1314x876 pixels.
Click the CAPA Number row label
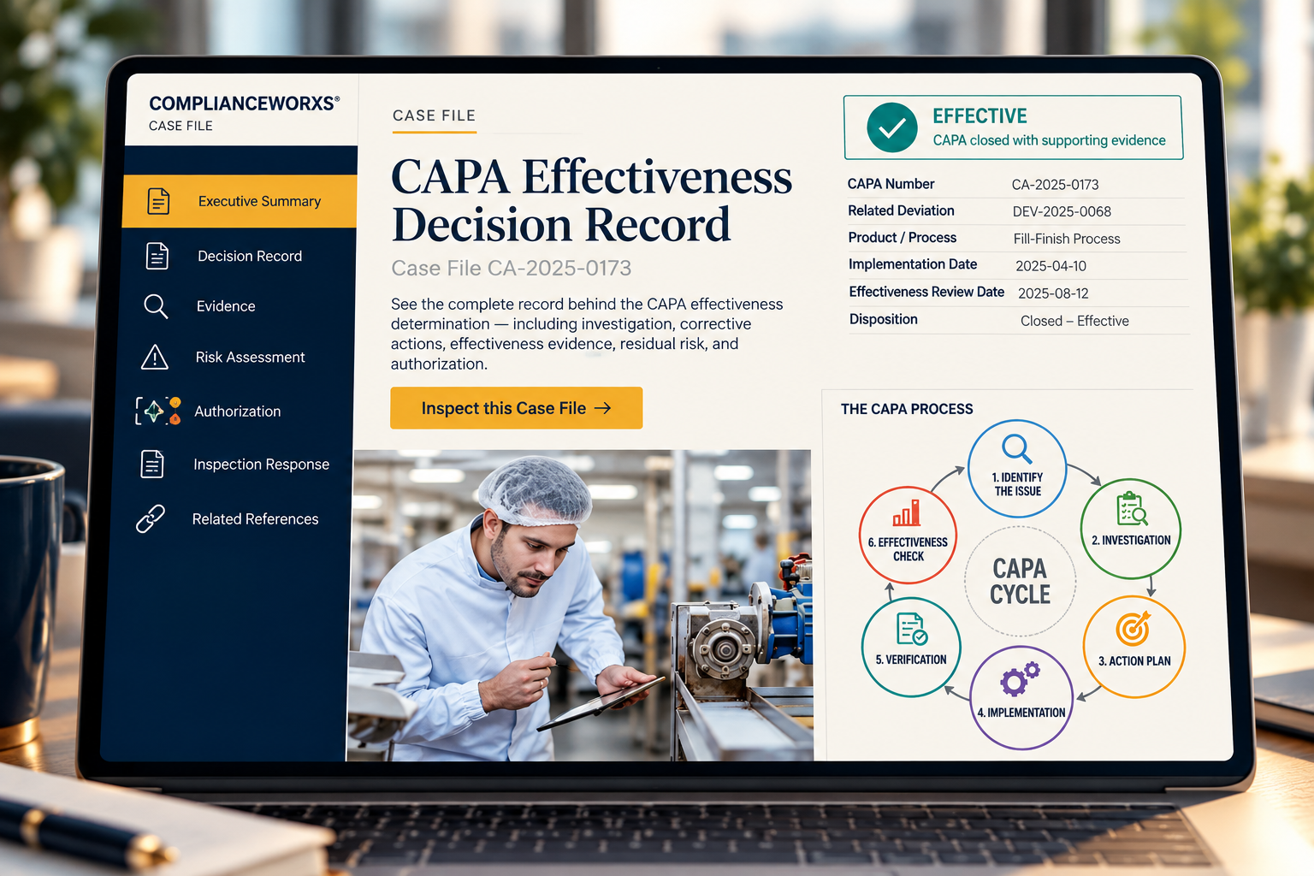pos(891,184)
